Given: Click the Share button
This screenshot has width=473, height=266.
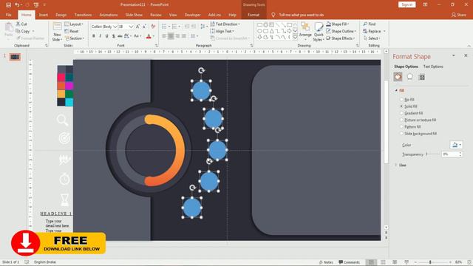Looking at the screenshot, I should pos(458,15).
